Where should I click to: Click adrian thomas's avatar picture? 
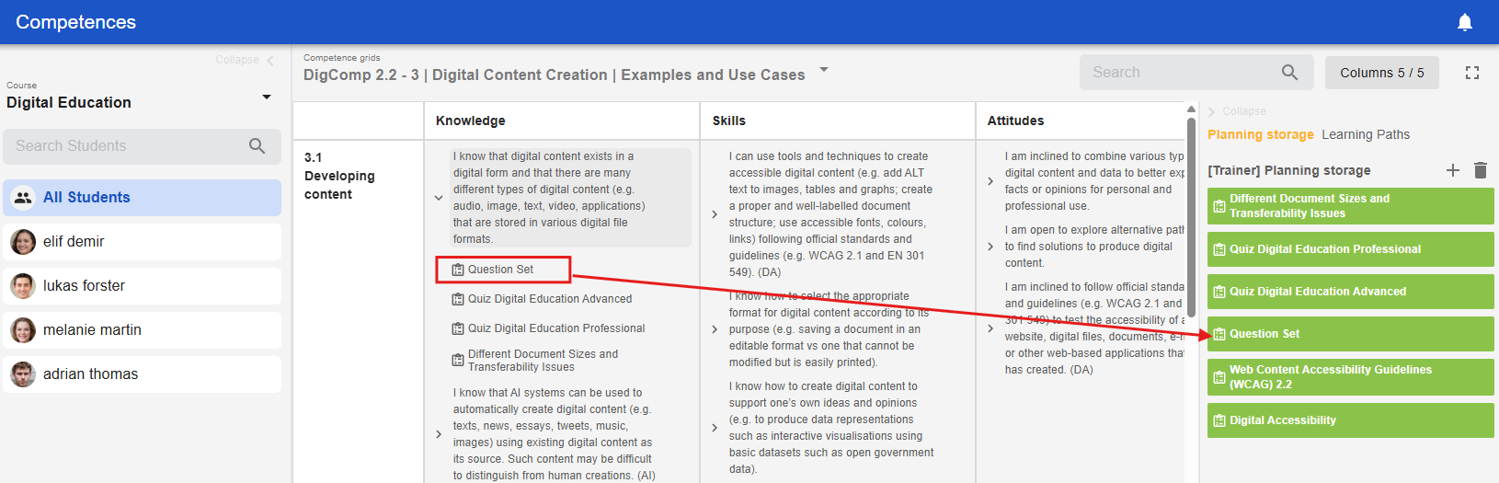point(23,374)
